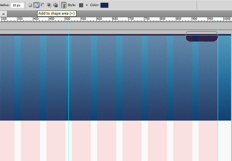Click inside the Radius input field

(x=17, y=5)
